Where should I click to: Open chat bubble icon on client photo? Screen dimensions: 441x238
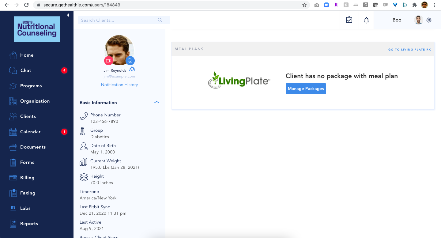point(130,61)
